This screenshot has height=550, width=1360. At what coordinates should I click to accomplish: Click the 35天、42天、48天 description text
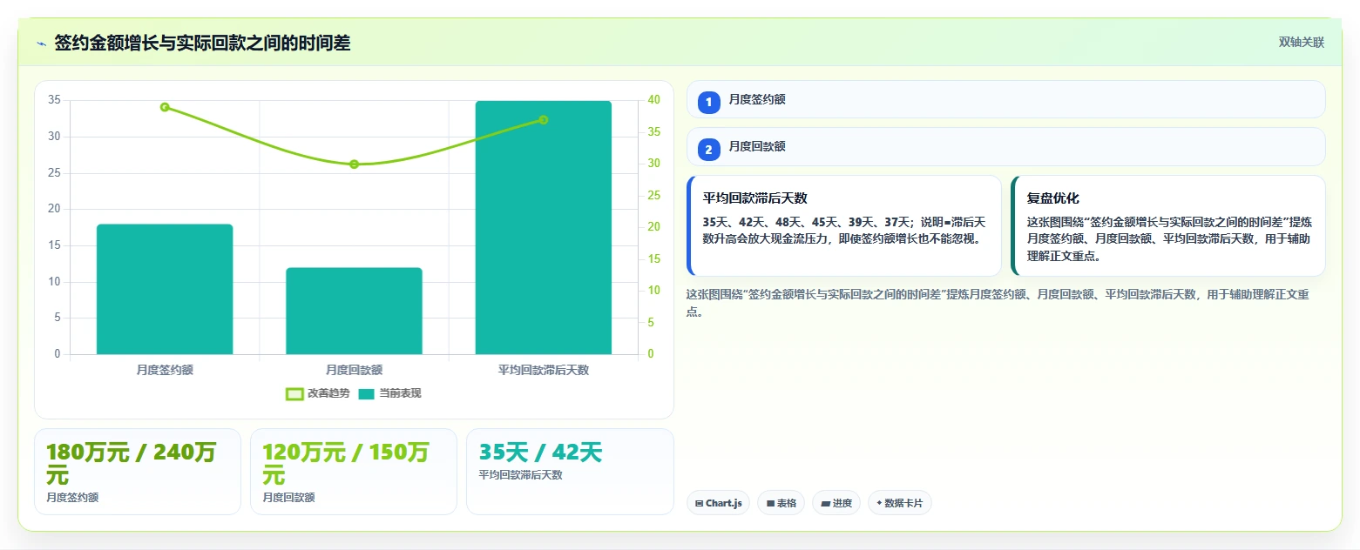[843, 231]
